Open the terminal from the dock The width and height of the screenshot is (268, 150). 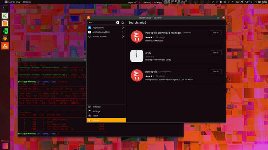click(x=5, y=8)
